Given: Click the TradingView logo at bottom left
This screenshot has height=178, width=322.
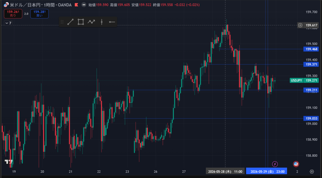Looking at the screenshot, I should 8,162.
